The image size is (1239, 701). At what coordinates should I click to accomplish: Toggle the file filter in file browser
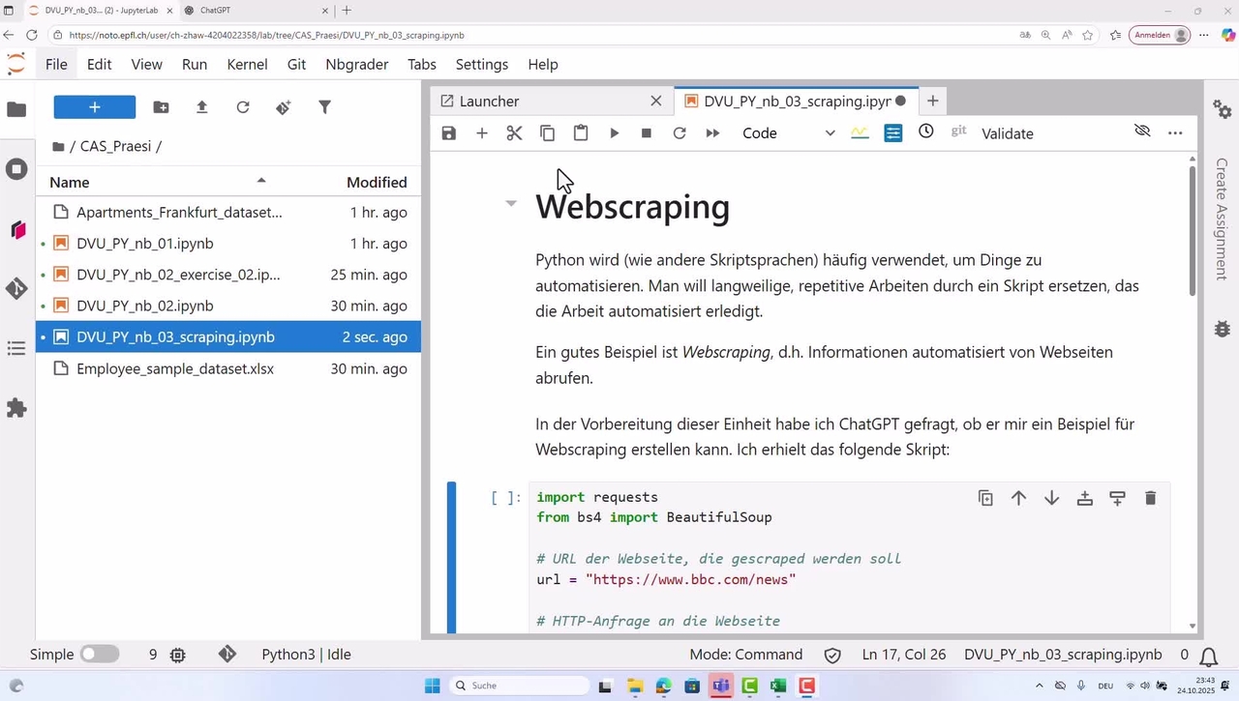324,107
